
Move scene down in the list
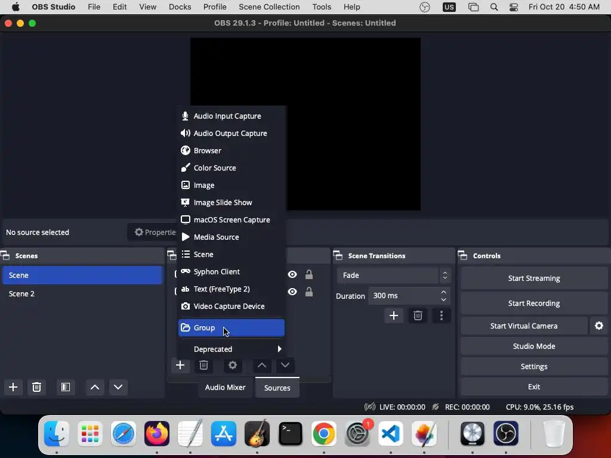click(118, 387)
